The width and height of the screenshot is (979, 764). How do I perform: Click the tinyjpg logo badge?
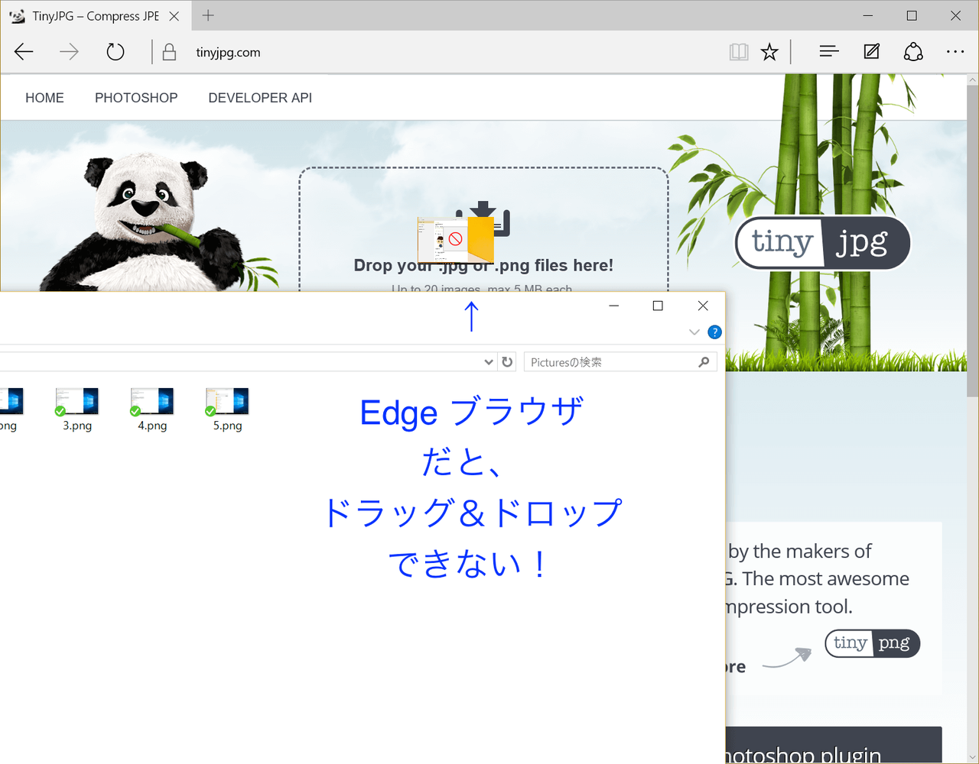(x=823, y=243)
